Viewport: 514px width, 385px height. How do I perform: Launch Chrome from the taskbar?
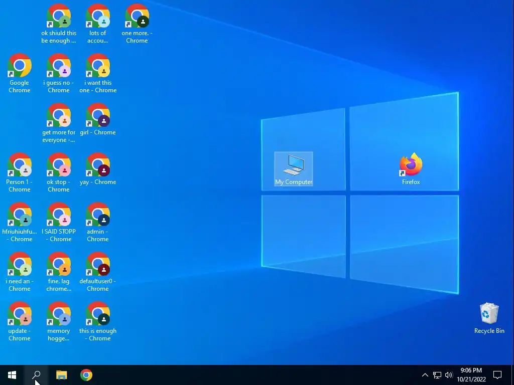click(86, 375)
